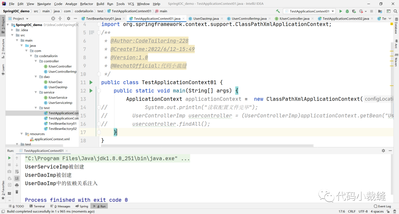Open the run configuration dropdown
The height and width of the screenshot is (214, 399).
point(310,11)
